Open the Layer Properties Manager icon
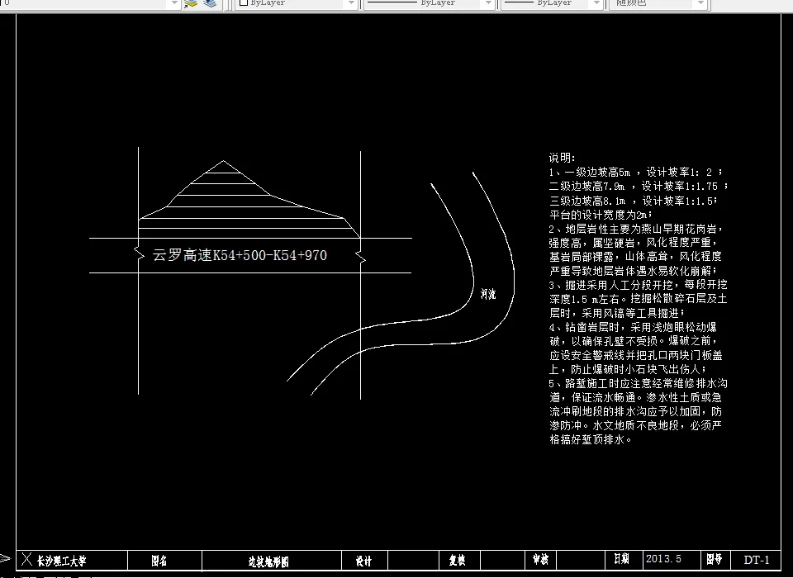 click(211, 4)
